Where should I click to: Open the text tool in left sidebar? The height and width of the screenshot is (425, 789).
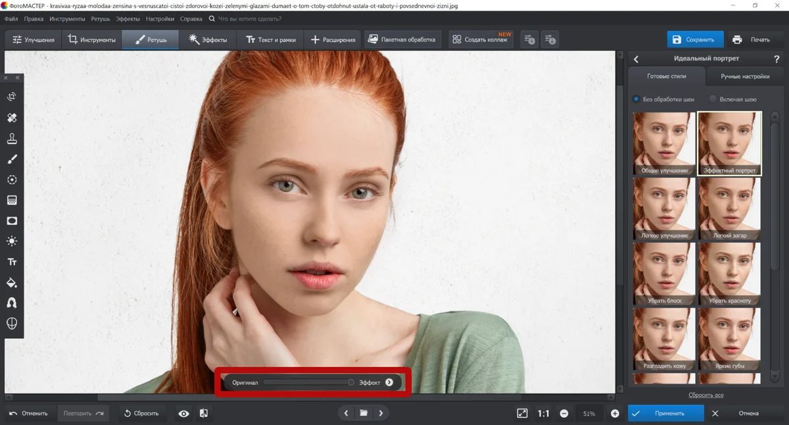pyautogui.click(x=12, y=262)
